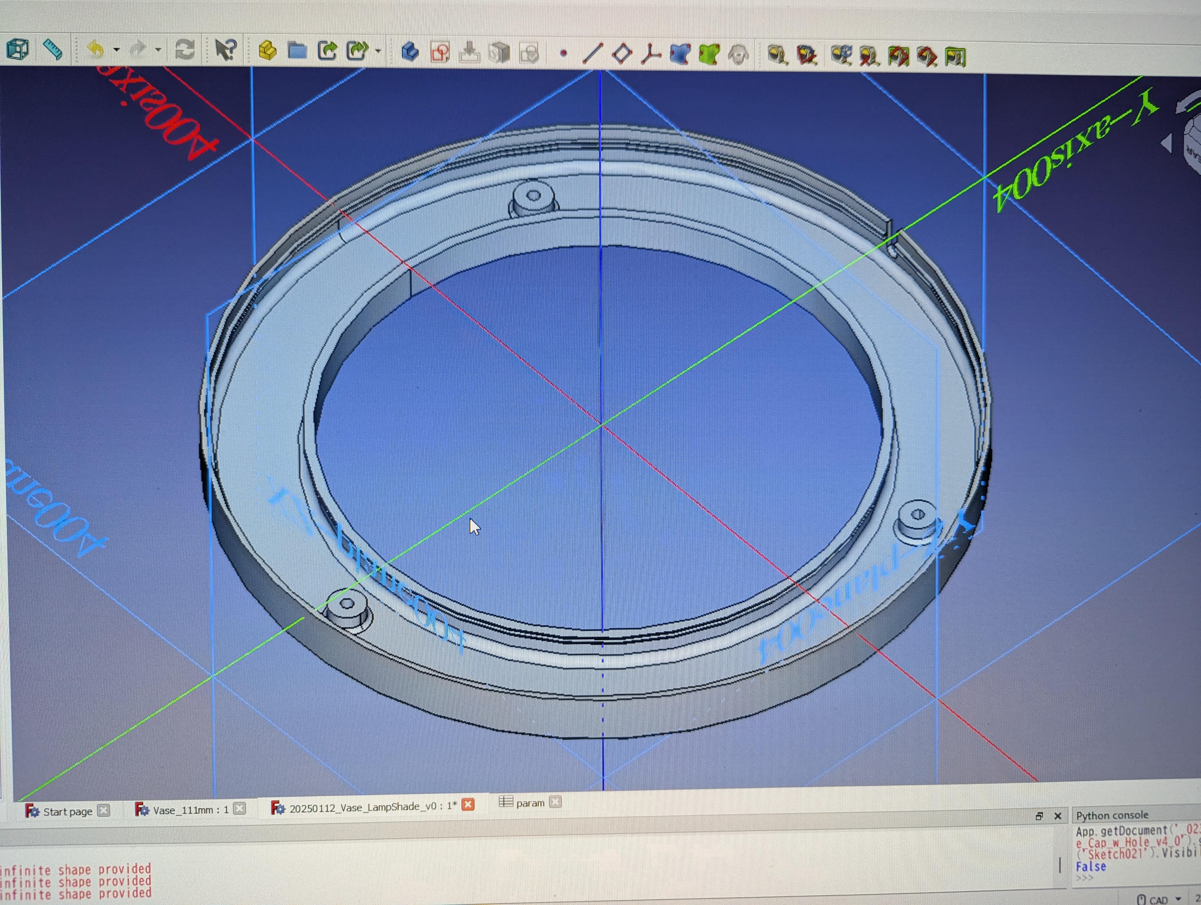
Task: Add a datum point
Action: pos(564,53)
